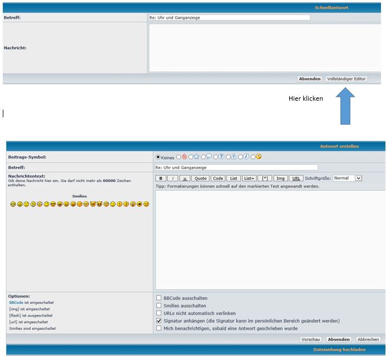Insert the idea light bulb smiley

tap(133, 204)
